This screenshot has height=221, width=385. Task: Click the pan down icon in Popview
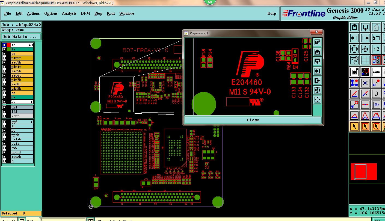coord(317,61)
